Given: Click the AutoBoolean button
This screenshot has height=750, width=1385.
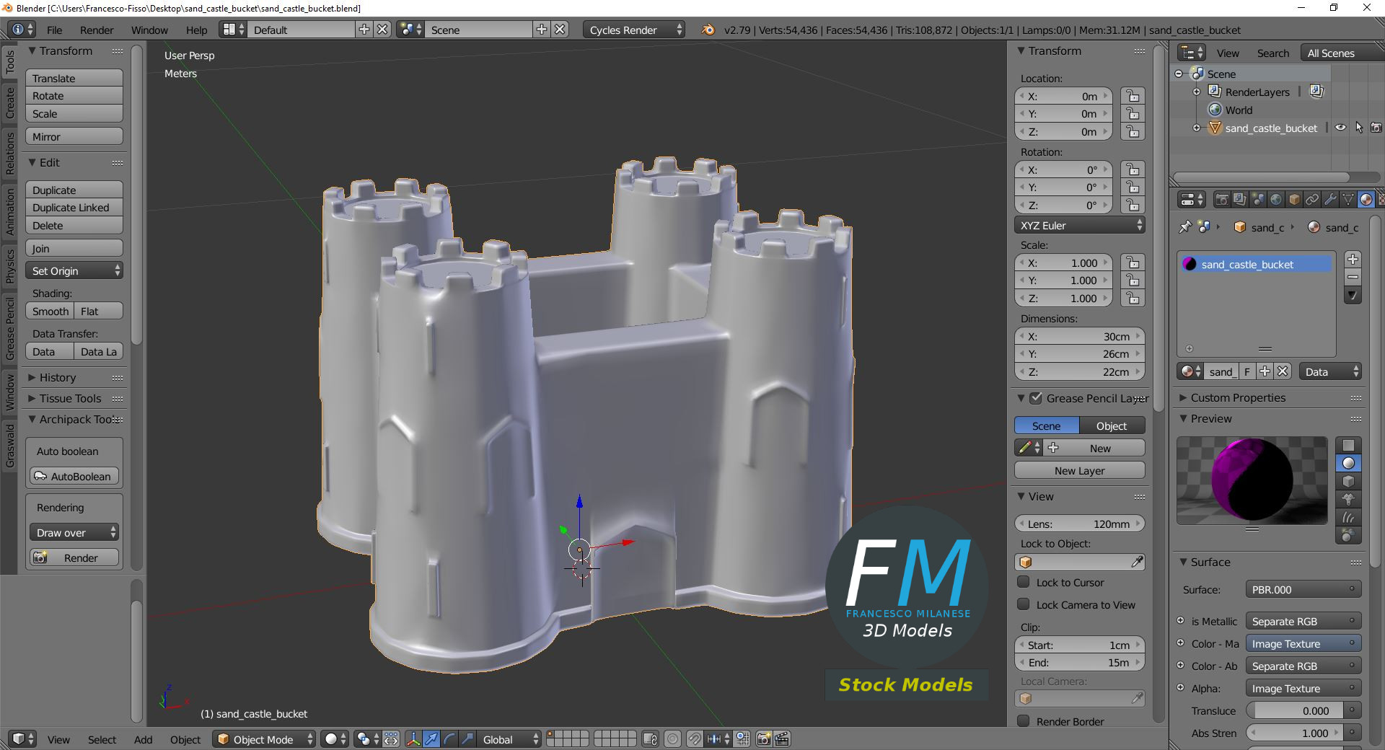Looking at the screenshot, I should click(x=74, y=476).
